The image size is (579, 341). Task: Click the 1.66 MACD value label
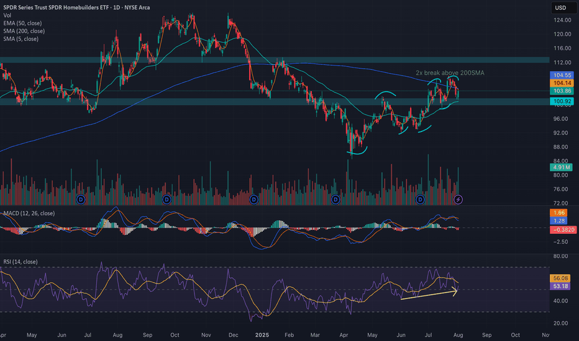(x=558, y=213)
